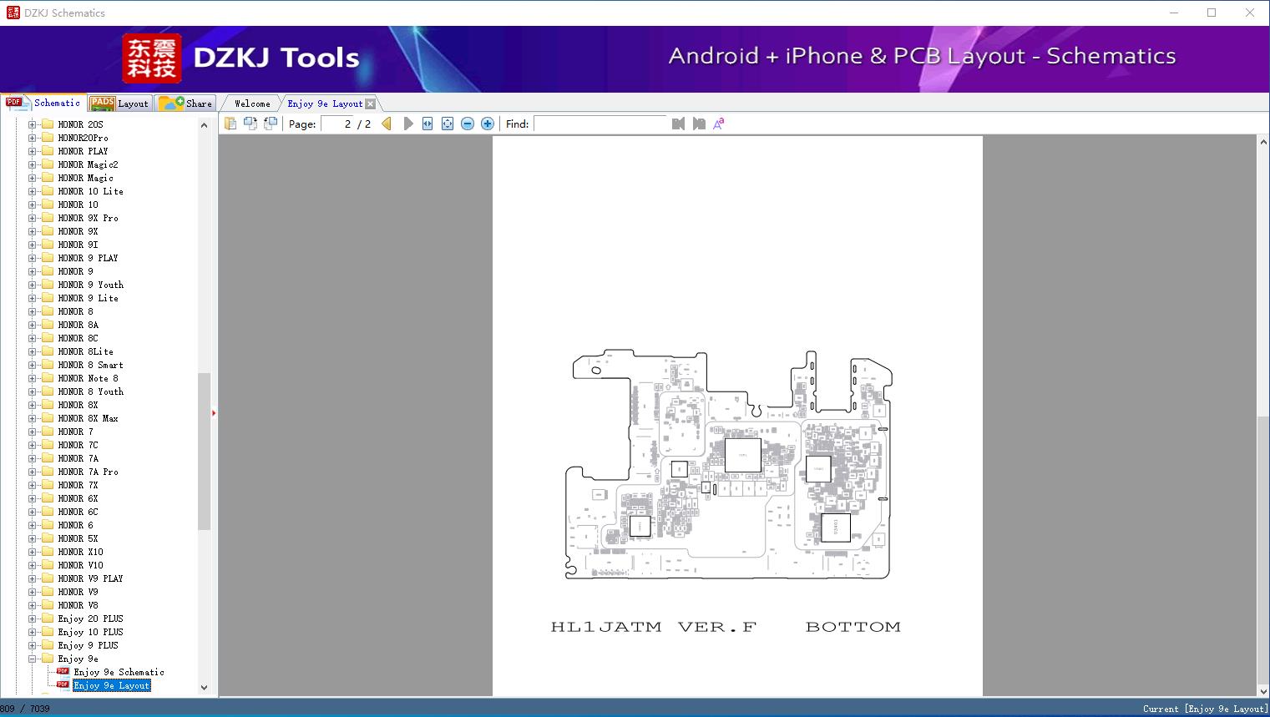
Task: Toggle match case search icon
Action: coord(718,124)
